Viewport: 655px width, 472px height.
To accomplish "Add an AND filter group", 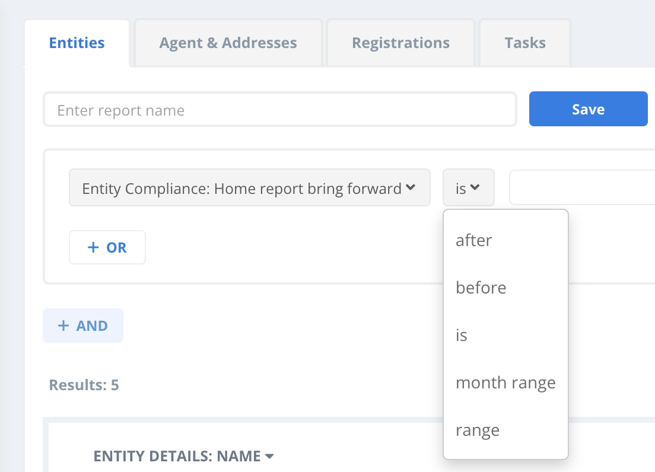I will (83, 326).
